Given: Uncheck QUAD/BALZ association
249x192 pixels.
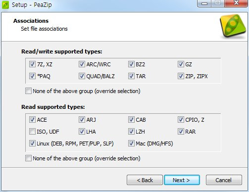Looking at the screenshot, I should 82,76.
